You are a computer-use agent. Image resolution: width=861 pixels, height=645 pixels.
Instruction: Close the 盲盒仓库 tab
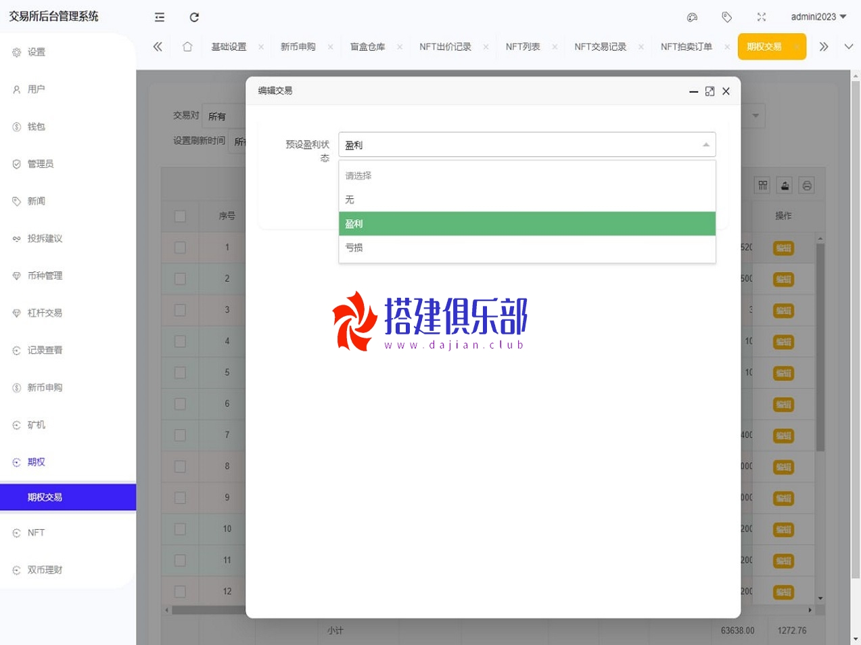(400, 47)
